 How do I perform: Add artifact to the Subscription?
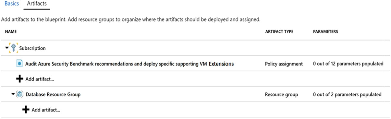pos(40,79)
